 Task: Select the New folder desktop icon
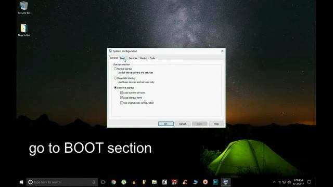[x=24, y=30]
